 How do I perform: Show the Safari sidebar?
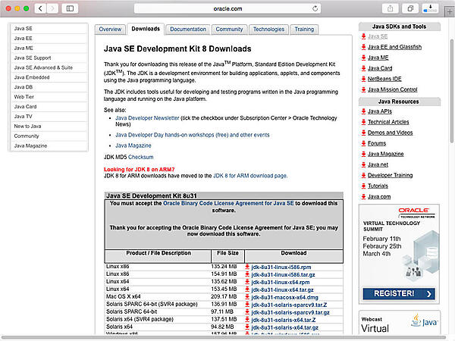(71, 8)
